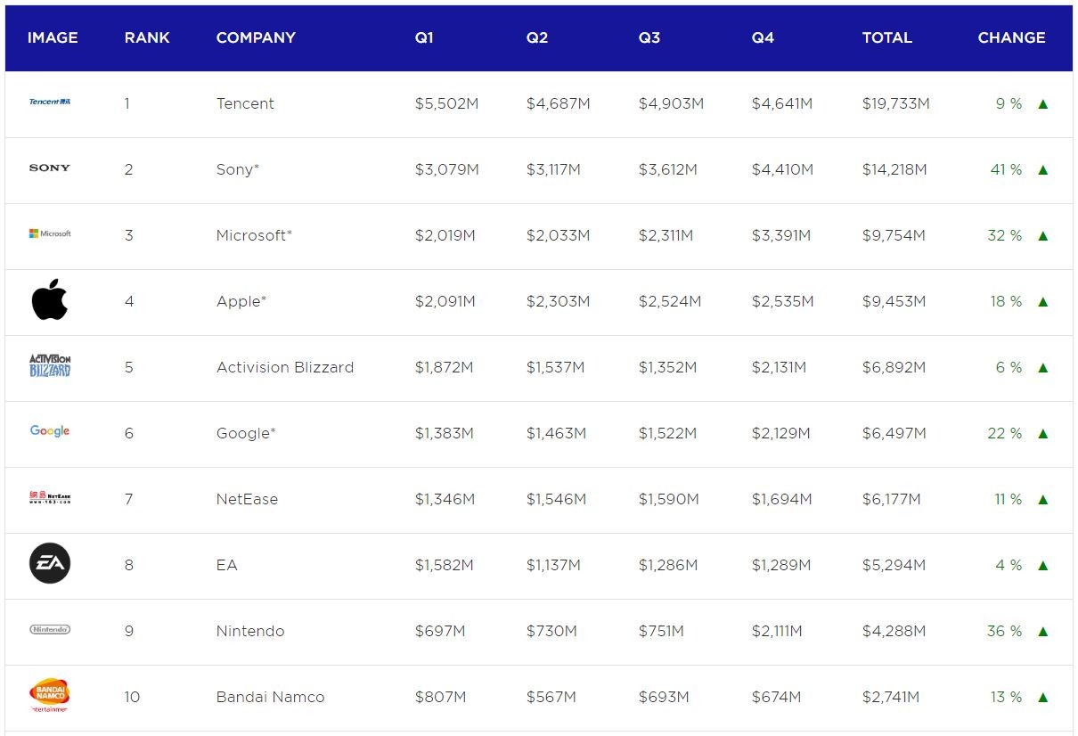Open the Bandai Namco logo
1078x736 pixels.
click(50, 695)
